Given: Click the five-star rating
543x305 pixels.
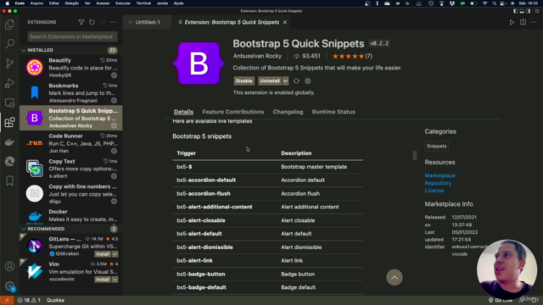Looking at the screenshot, I should 348,56.
